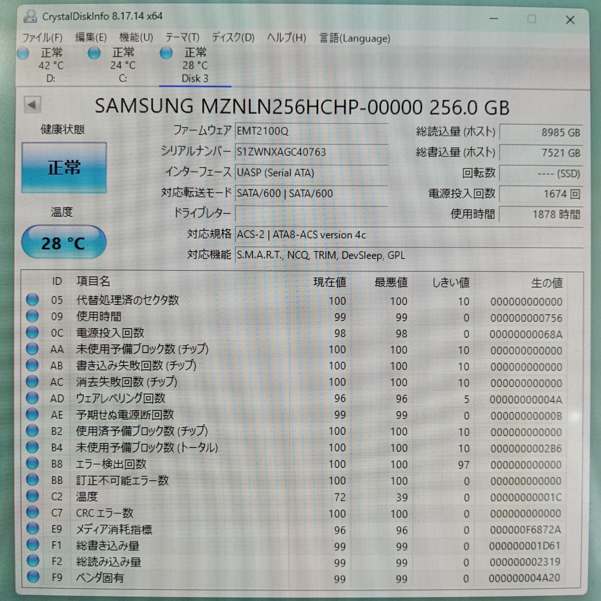The image size is (601, 601).
Task: Click status circle of attribute F2 row
Action: click(33, 561)
